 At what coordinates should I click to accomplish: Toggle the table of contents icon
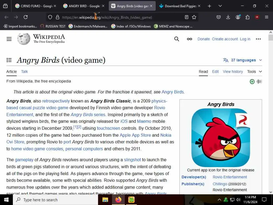click(9, 60)
